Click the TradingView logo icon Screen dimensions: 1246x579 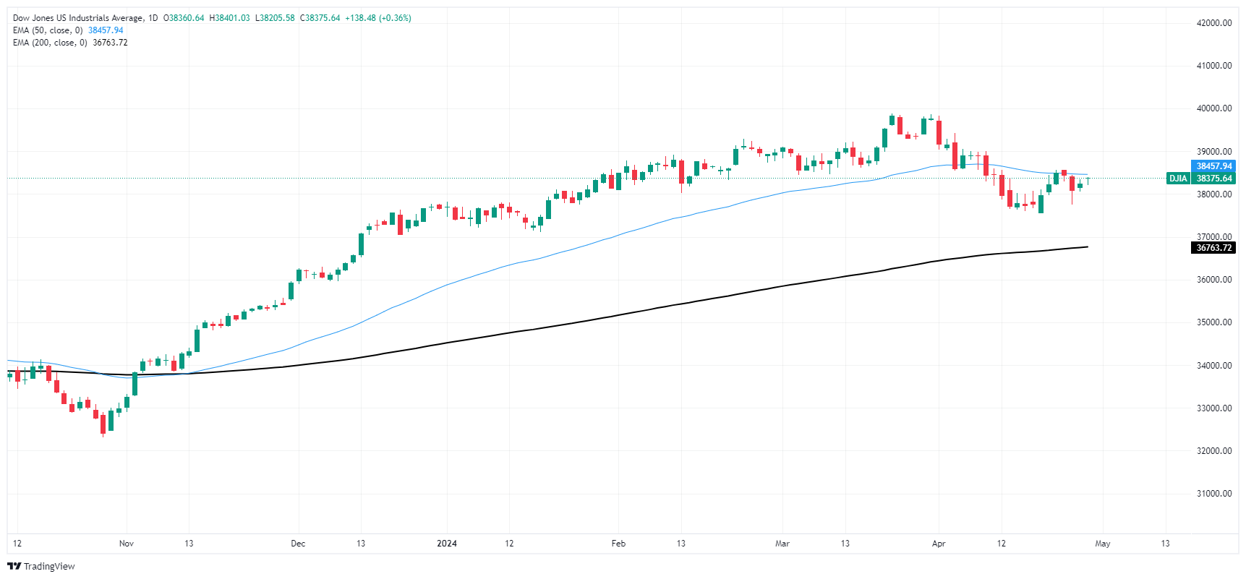[14, 566]
